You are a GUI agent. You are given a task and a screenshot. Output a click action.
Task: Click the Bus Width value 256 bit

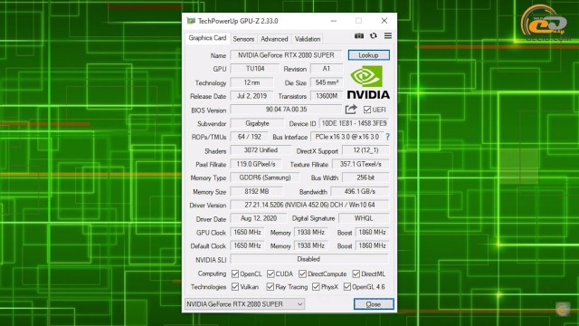(x=365, y=177)
